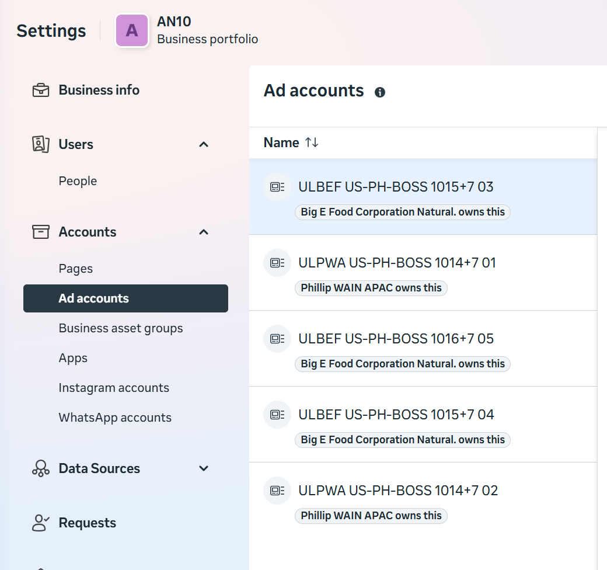Click the Users badge icon
Viewport: 607px width, 570px height.
(40, 144)
